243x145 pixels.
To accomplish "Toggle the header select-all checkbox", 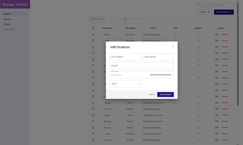I will click(x=93, y=28).
